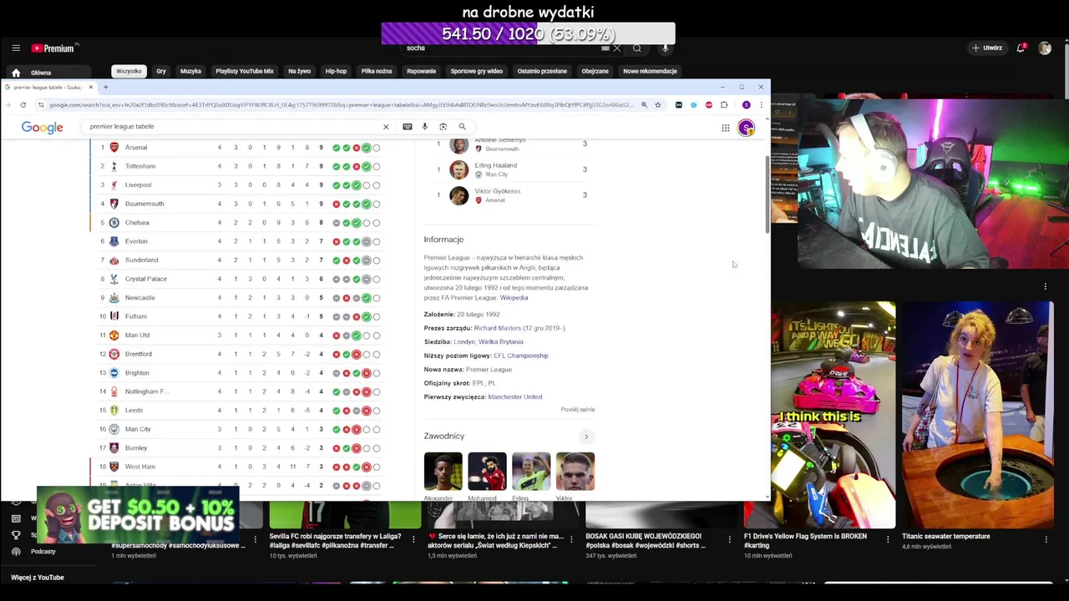The height and width of the screenshot is (601, 1069).
Task: Open Google apps grid
Action: (x=726, y=128)
